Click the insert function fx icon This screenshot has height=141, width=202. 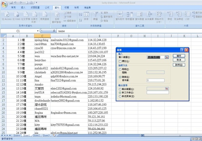[x=54, y=31]
